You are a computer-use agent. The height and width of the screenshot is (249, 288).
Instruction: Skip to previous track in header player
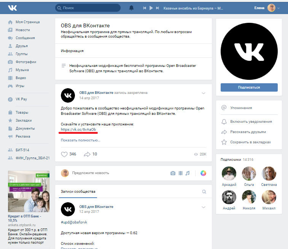pyautogui.click(x=145, y=8)
